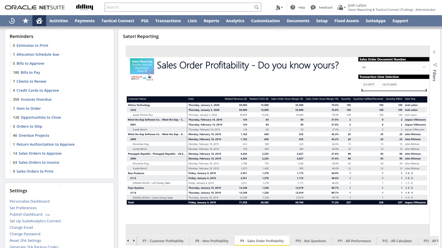
Task: Collapse the Power BI filters pane chevron
Action: point(434,52)
